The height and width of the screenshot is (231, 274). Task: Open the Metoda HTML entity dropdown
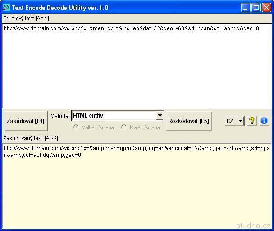[x=118, y=116]
